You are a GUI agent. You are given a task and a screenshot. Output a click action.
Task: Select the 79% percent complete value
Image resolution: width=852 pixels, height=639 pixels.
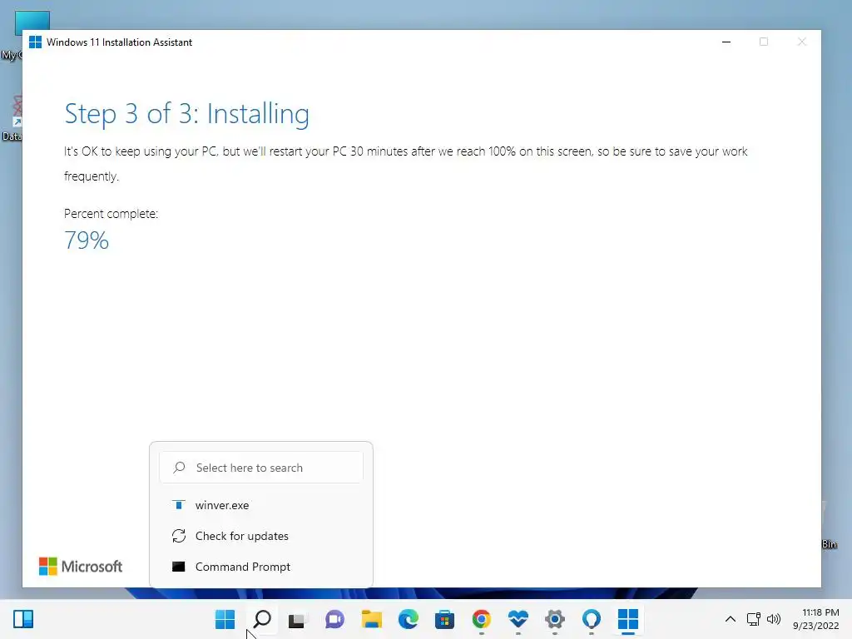[87, 240]
